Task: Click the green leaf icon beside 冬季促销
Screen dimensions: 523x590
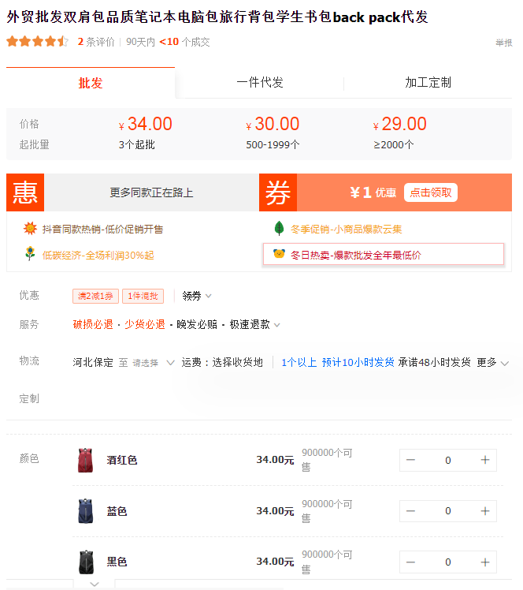Action: [279, 228]
